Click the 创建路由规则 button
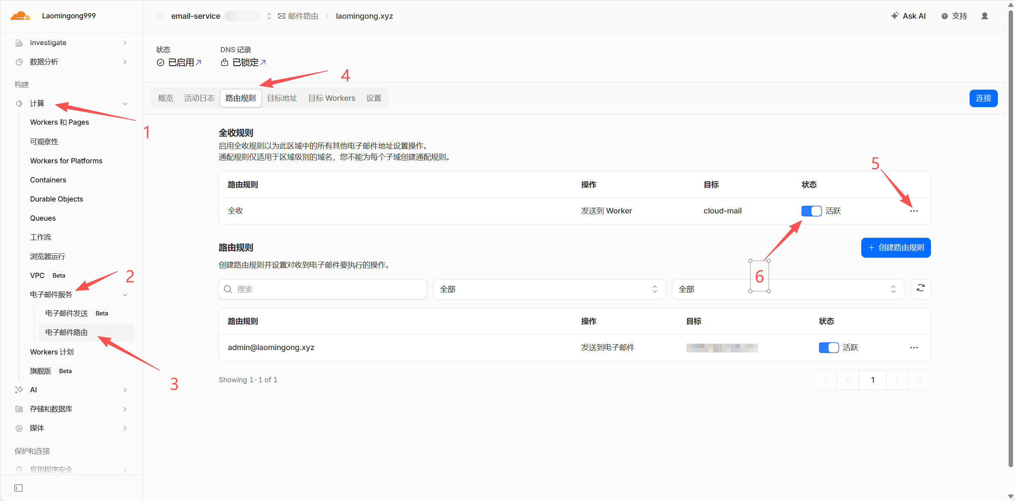Viewport: 1015px width, 501px height. pos(896,248)
